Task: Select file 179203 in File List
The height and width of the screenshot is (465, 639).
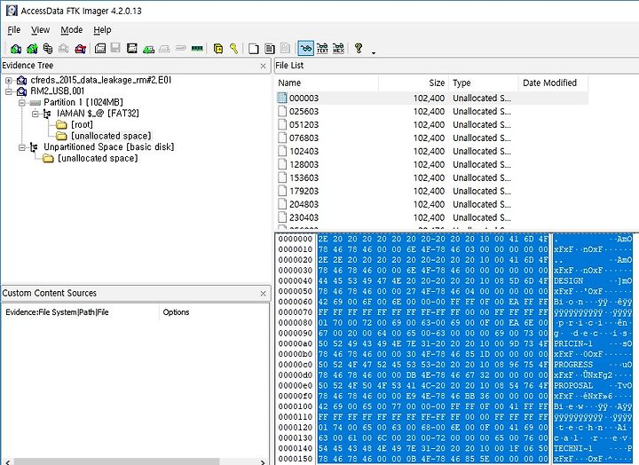Action: pyautogui.click(x=432, y=191)
